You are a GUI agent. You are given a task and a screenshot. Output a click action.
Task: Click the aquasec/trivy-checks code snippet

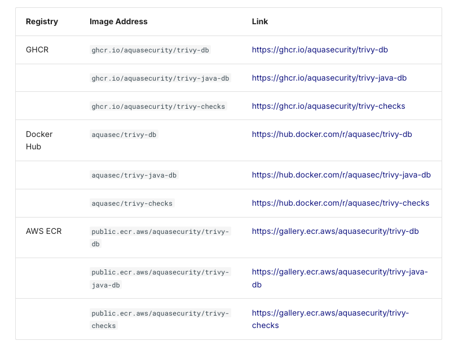[x=132, y=203]
